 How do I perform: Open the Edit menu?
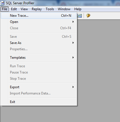point(14,9)
